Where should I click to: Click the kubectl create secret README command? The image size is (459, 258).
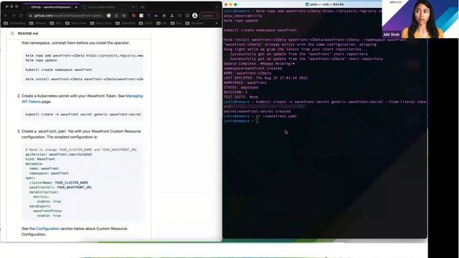click(x=84, y=115)
